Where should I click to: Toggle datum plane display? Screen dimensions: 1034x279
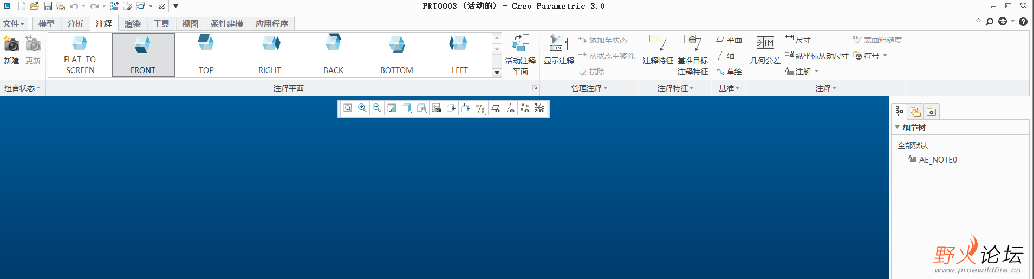coord(496,108)
